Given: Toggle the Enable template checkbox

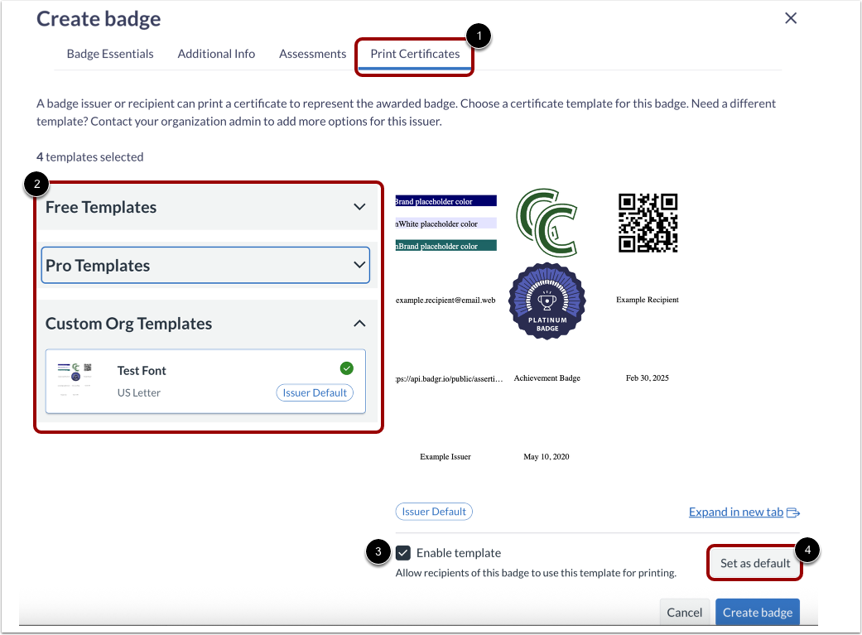Looking at the screenshot, I should coord(405,553).
